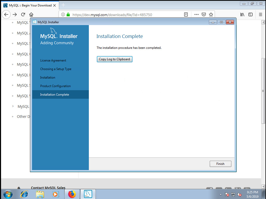Minimize the MySQL Installer window
This screenshot has height=199, width=266.
213,22
